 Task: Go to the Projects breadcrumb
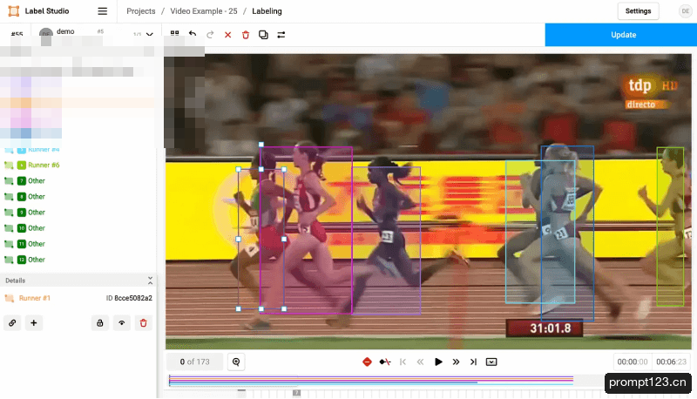click(x=141, y=11)
